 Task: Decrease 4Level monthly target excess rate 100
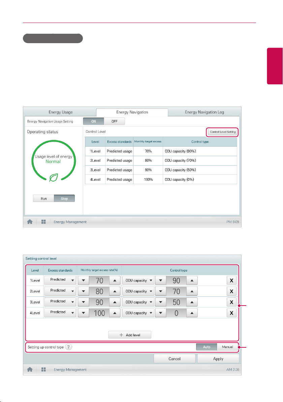click(84, 313)
